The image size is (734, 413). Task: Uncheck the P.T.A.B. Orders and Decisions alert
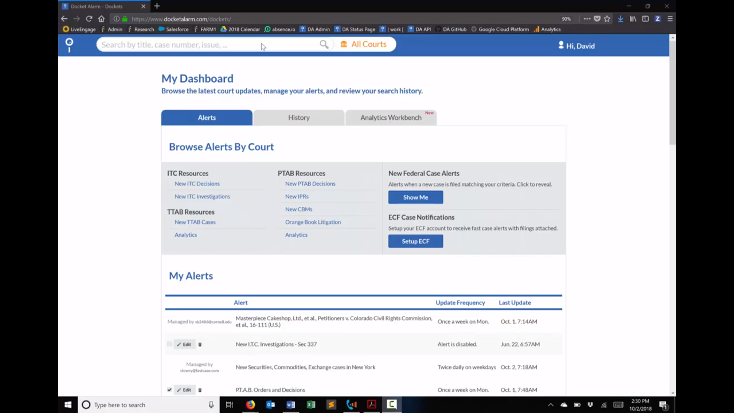tap(169, 390)
